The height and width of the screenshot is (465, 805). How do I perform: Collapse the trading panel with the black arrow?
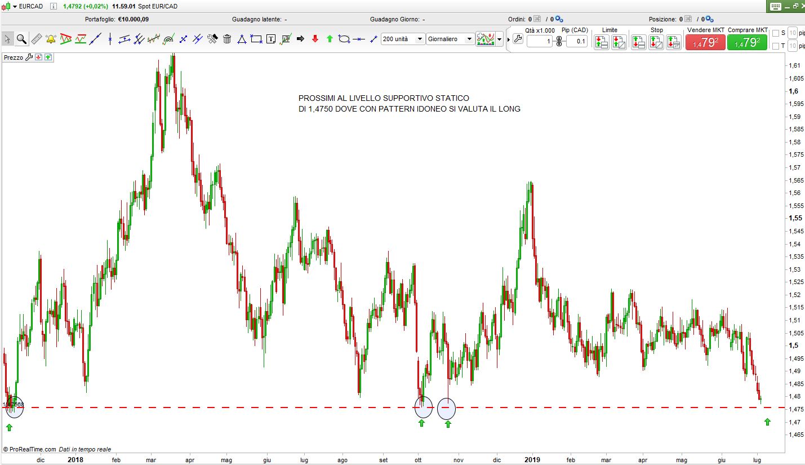coord(509,39)
